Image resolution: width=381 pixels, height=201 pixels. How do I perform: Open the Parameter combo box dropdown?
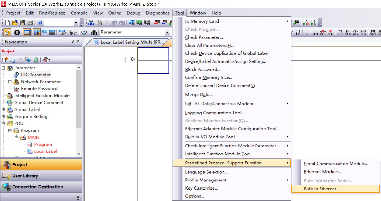[167, 32]
